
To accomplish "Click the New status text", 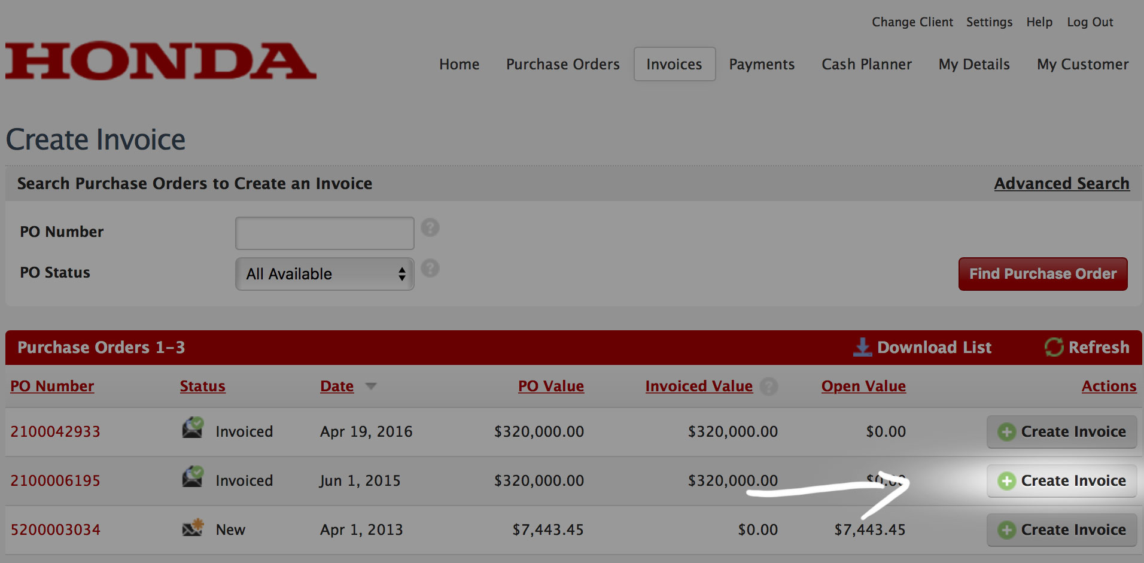I will pos(230,529).
